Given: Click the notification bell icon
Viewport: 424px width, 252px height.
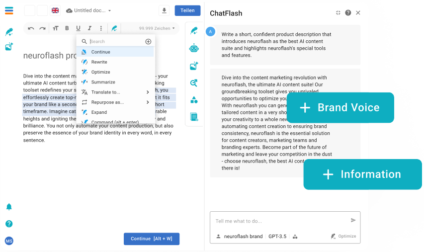Looking at the screenshot, I should (9, 207).
